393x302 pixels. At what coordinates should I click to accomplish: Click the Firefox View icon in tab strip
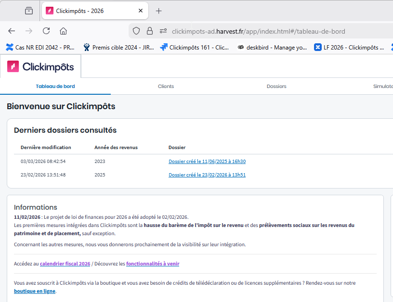pyautogui.click(x=29, y=11)
